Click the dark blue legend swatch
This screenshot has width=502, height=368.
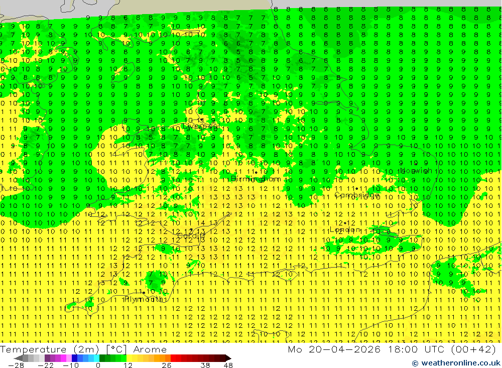74,358
